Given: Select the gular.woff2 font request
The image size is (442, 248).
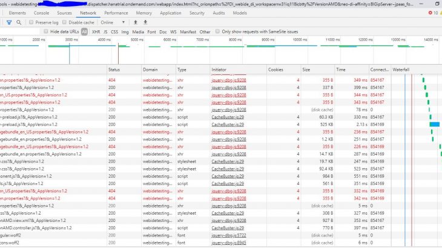Looking at the screenshot, I should tap(221, 235).
